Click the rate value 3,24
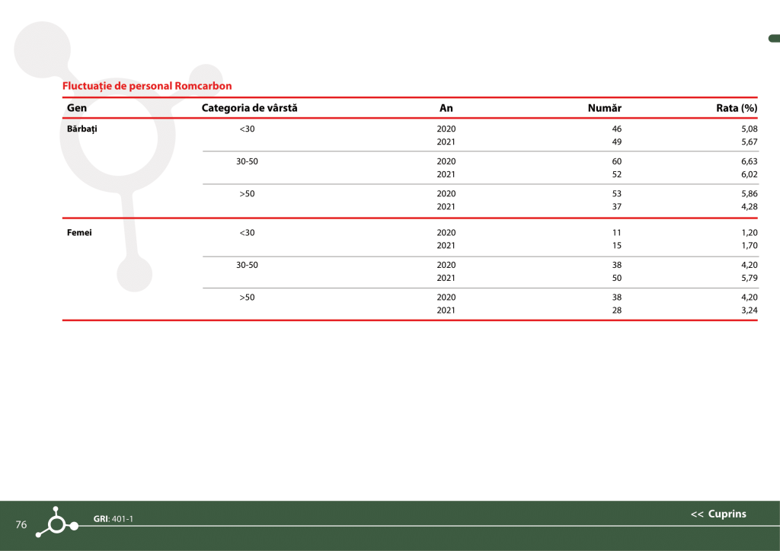This screenshot has width=780, height=551. click(x=749, y=310)
